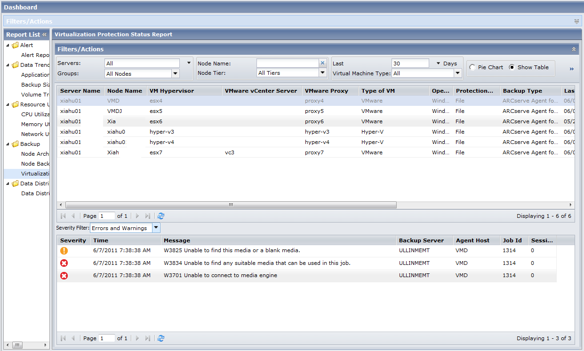Image resolution: width=584 pixels, height=351 pixels.
Task: Go to previous page in message grid
Action: pyautogui.click(x=73, y=338)
